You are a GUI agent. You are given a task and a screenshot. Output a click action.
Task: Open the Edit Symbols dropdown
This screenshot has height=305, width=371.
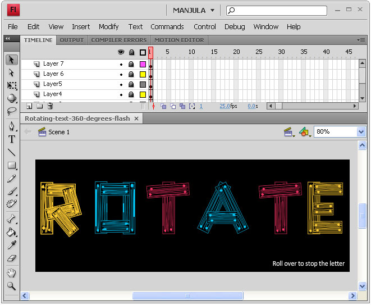click(x=305, y=132)
